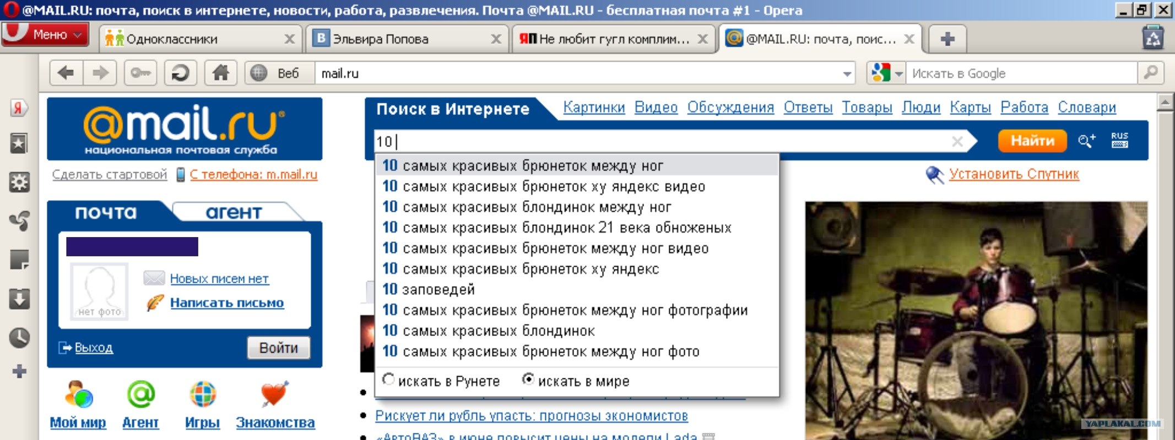The width and height of the screenshot is (1175, 440).
Task: Open advanced search magnifier-plus icon
Action: tap(1086, 141)
